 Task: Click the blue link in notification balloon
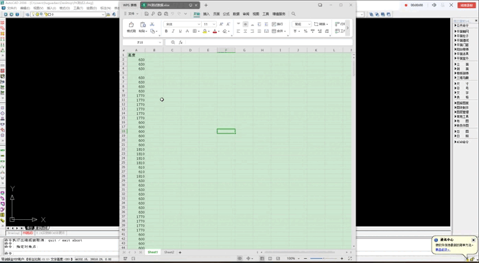pos(443,249)
